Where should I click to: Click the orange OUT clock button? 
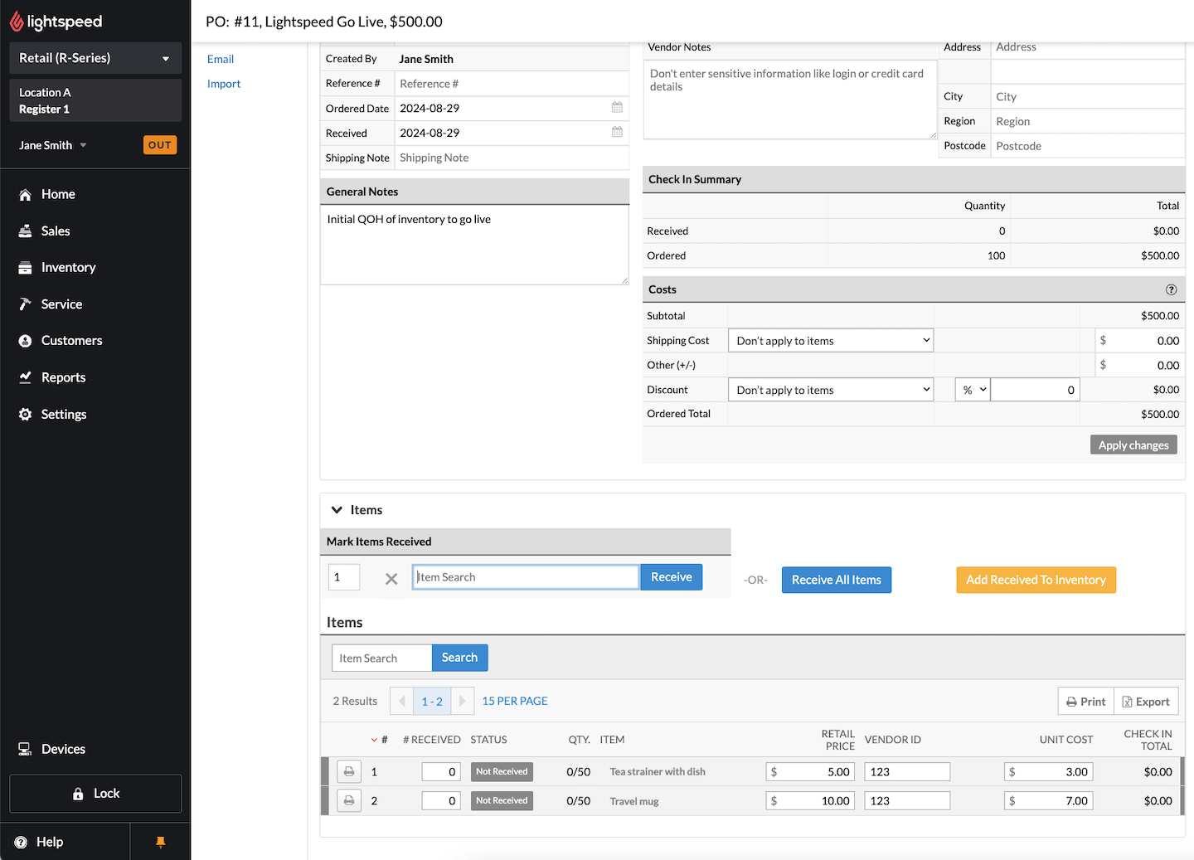click(160, 145)
